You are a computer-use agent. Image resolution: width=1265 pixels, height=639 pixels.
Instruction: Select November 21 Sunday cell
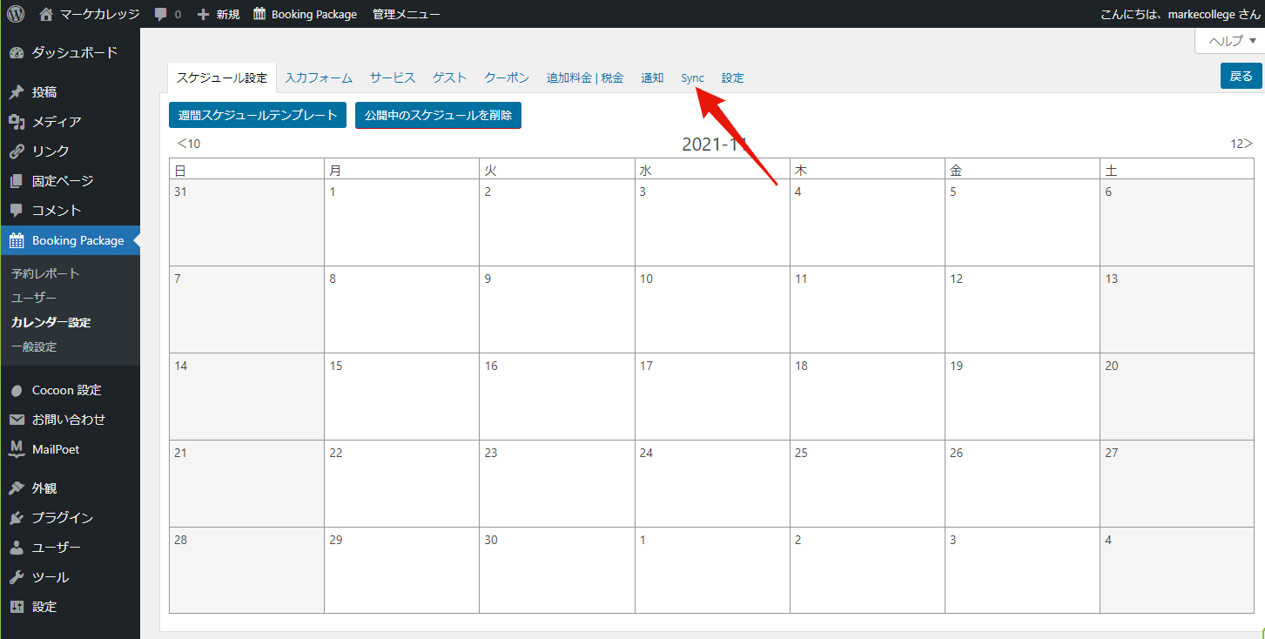pyautogui.click(x=246, y=483)
